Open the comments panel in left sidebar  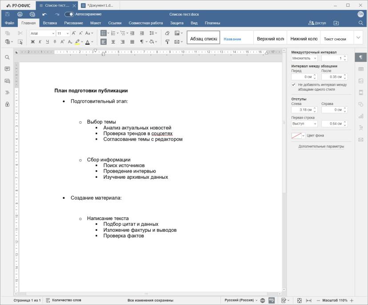7,69
